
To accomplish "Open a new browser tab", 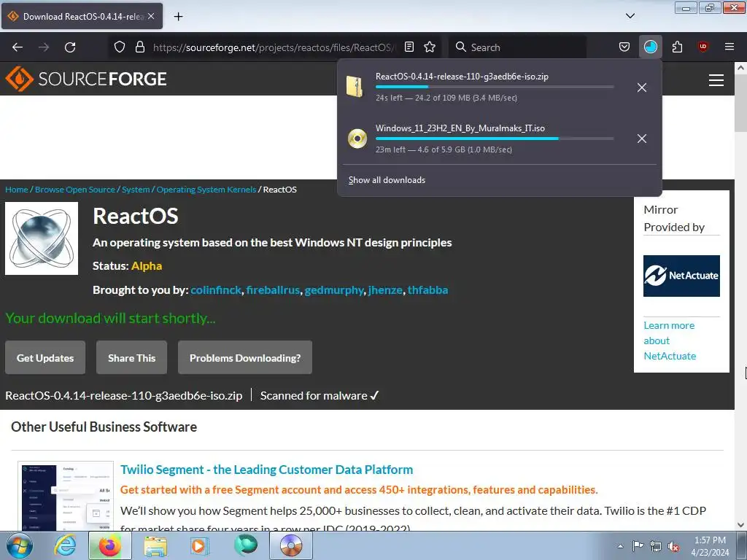I will point(178,17).
